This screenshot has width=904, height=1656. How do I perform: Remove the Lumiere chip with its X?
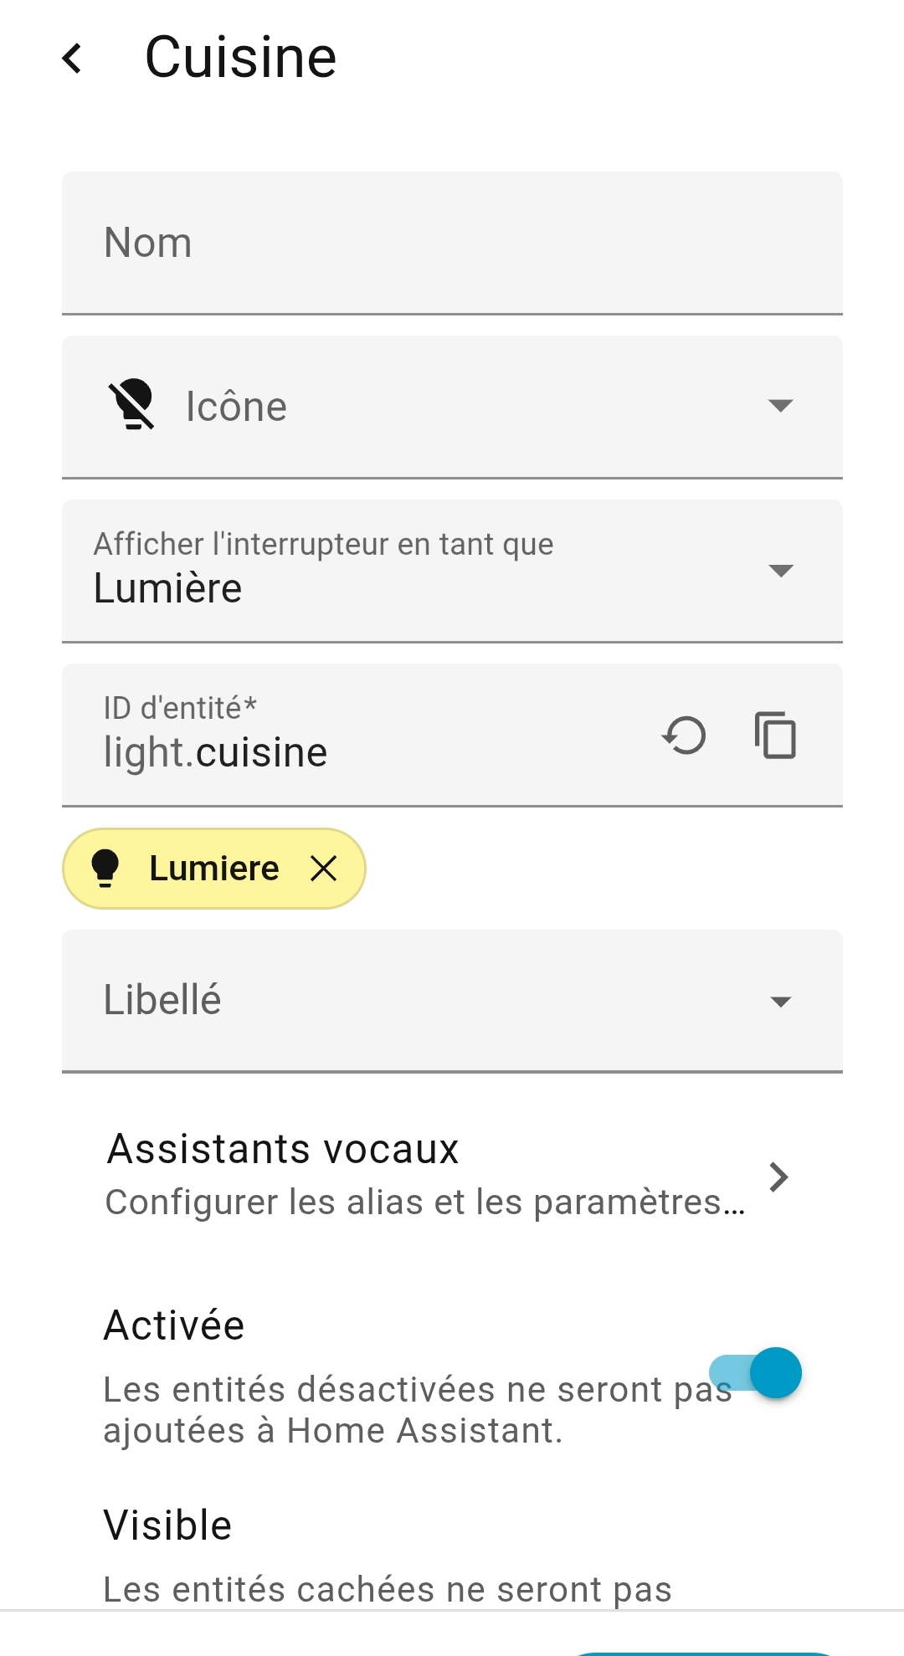pos(323,869)
